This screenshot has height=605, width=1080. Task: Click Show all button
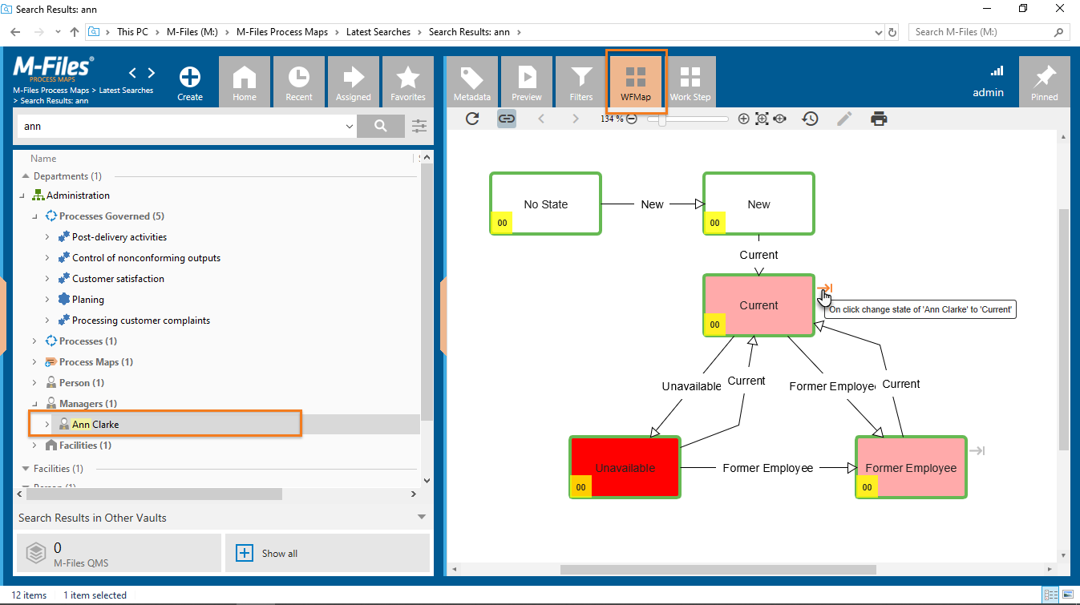pos(327,553)
